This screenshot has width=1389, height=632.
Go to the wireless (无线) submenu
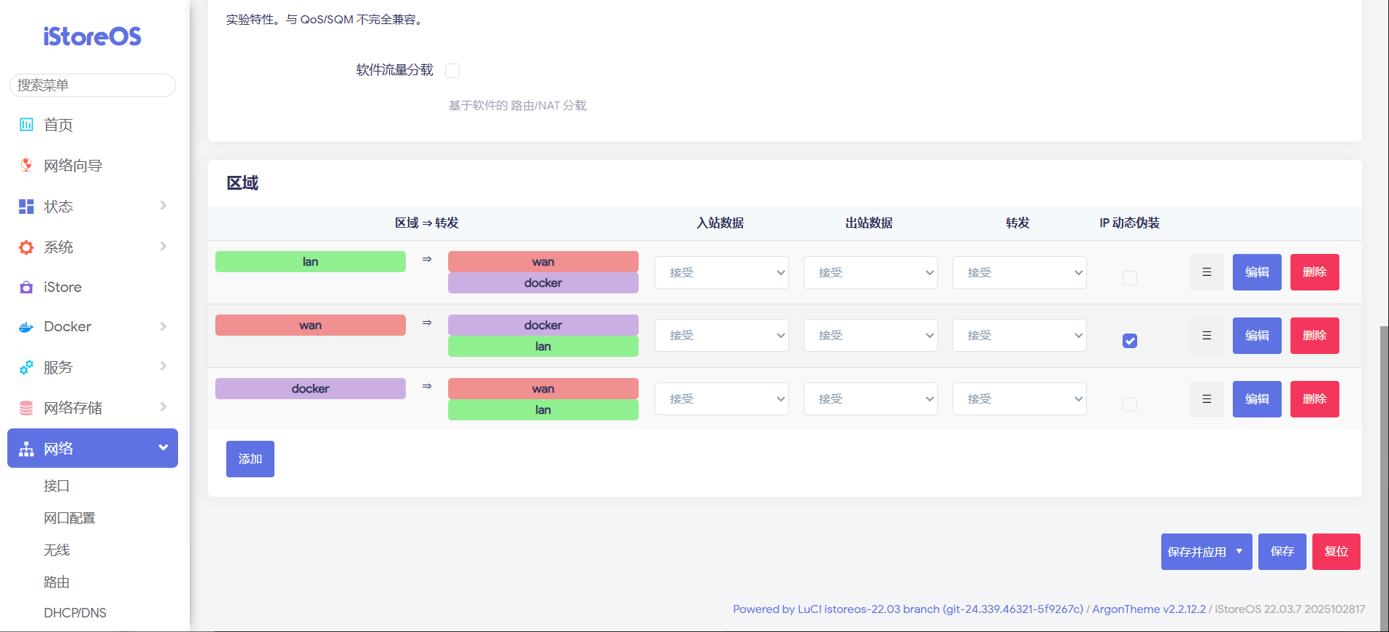point(57,550)
